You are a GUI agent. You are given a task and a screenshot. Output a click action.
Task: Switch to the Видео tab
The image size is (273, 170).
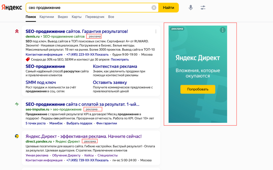click(62, 17)
